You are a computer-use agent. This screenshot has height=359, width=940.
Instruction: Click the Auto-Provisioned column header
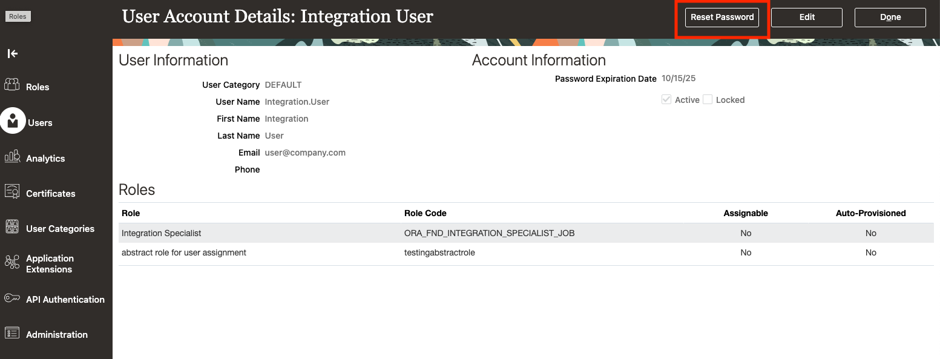click(870, 213)
